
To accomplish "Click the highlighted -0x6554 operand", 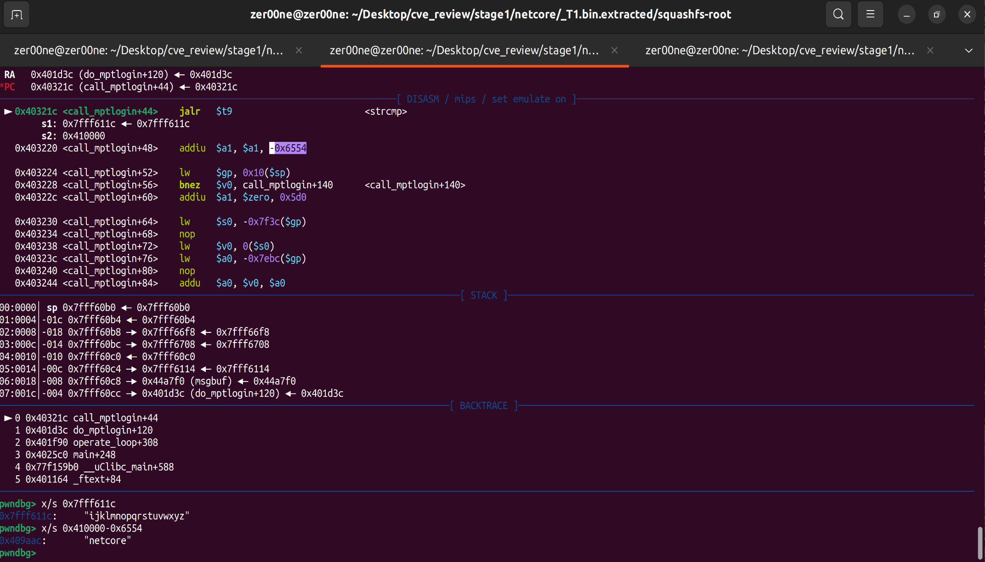I will [288, 148].
